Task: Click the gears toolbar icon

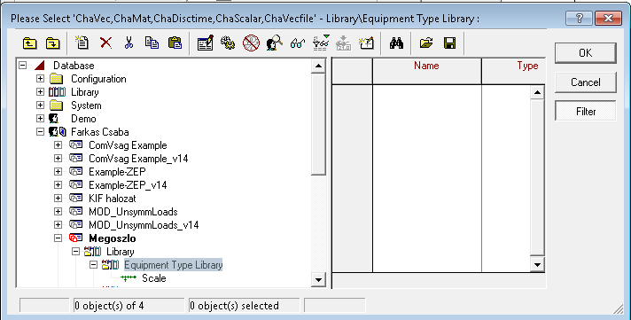Action: click(x=228, y=43)
